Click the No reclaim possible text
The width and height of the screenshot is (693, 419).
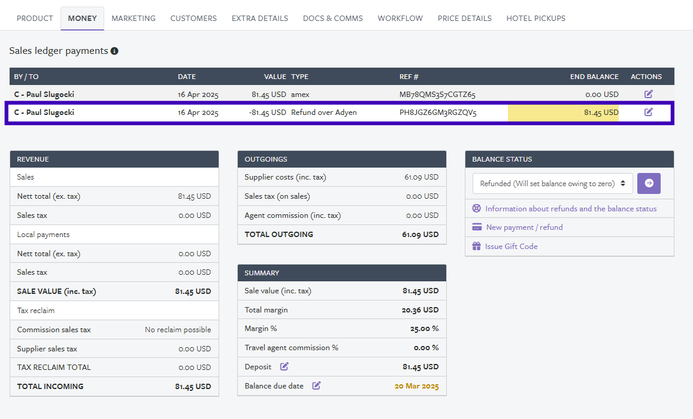(178, 330)
